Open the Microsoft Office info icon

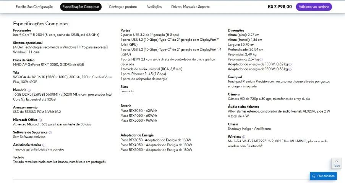[x=40, y=120]
